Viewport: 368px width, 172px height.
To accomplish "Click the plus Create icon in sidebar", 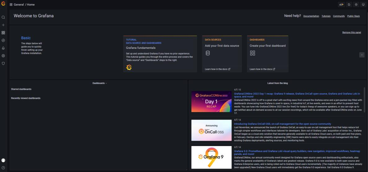I will tap(3, 25).
